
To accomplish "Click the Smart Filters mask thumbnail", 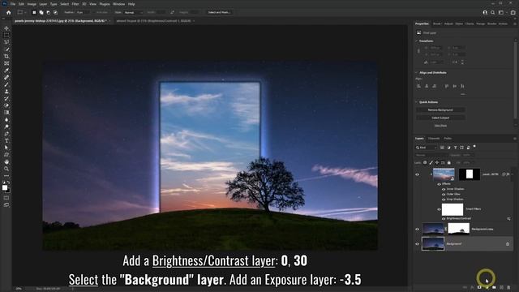I will [x=453, y=209].
